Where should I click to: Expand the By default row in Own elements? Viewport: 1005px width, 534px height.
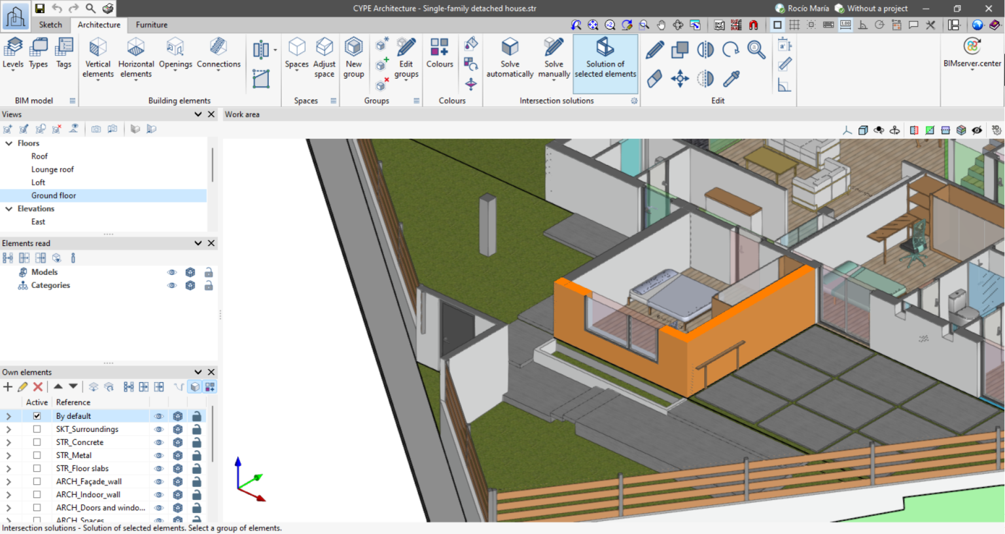pyautogui.click(x=8, y=416)
